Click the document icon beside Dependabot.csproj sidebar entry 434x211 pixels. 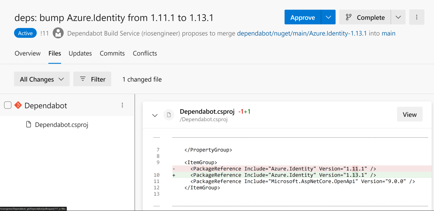(29, 124)
